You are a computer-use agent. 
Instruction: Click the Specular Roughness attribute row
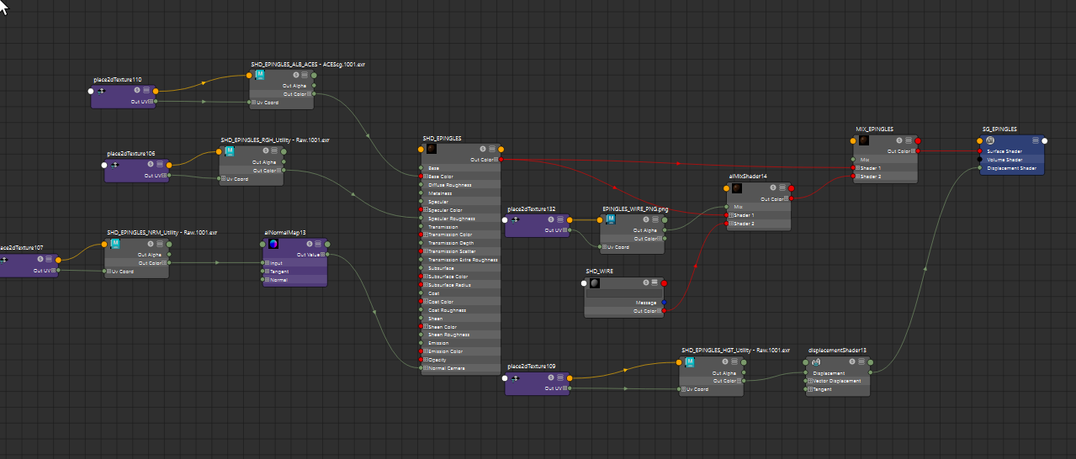pyautogui.click(x=461, y=219)
